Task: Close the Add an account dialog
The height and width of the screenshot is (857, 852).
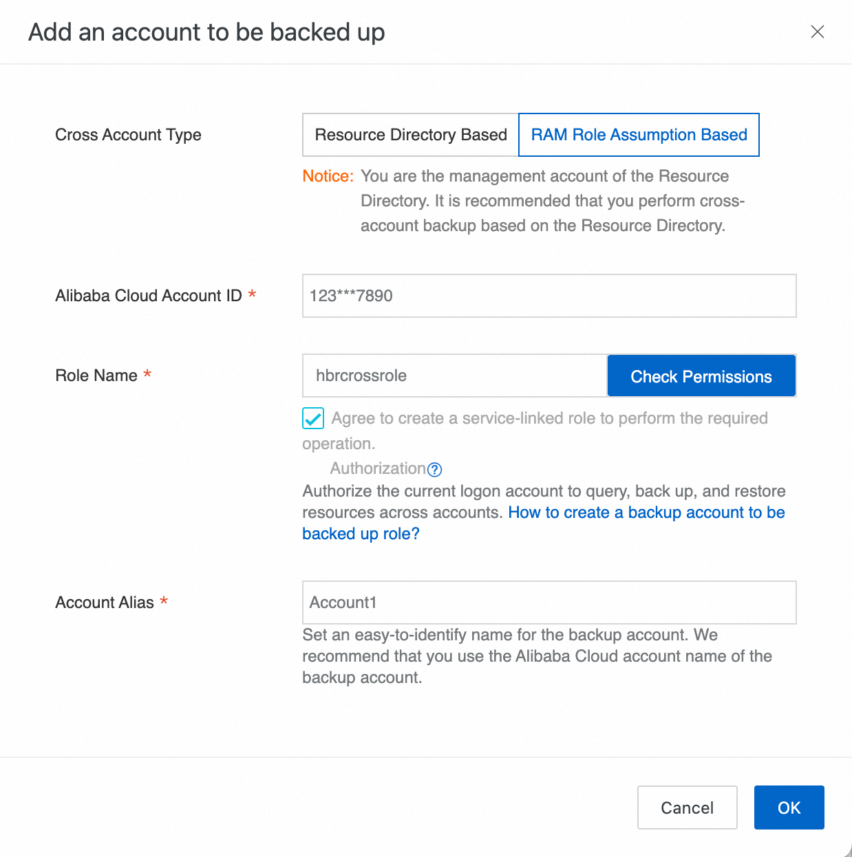Action: 817,32
